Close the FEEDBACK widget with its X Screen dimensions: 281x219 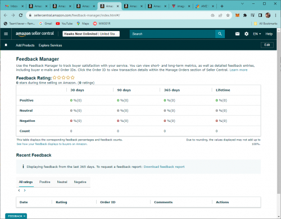tap(24, 216)
